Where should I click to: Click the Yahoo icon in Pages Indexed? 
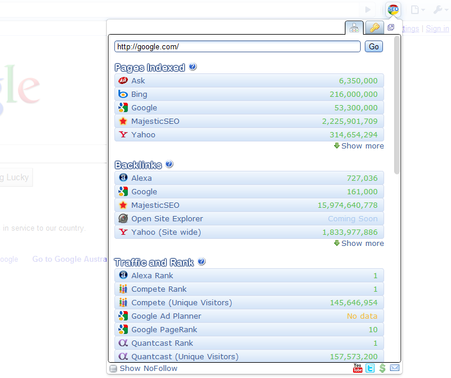[123, 135]
